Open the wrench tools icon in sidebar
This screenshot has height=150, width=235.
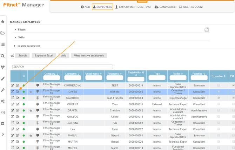coord(3,90)
